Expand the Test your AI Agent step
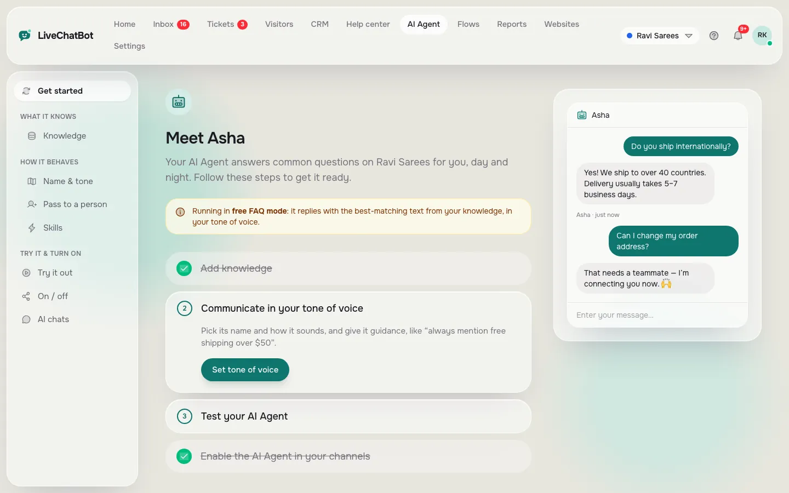The height and width of the screenshot is (493, 789). click(348, 416)
